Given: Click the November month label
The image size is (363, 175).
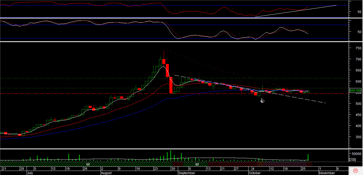Looking at the screenshot, I should coord(327,173).
